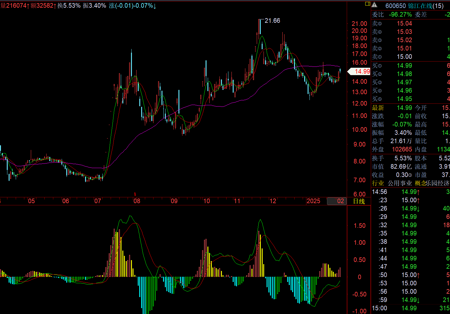
Task: Select stock title 600650 锦江在线
Action: (414, 6)
